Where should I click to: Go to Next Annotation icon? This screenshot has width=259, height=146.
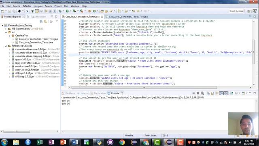[x=119, y=11]
